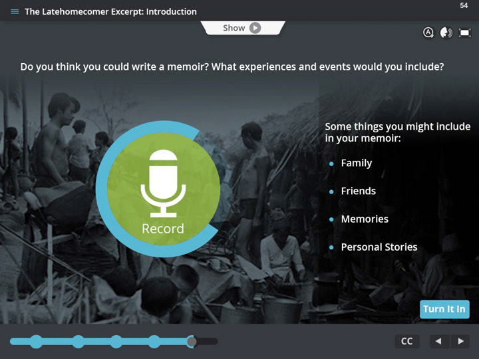Screen dimensions: 479x359
Task: Click the unfilled end of progress bar
Action: pyautogui.click(x=208, y=341)
